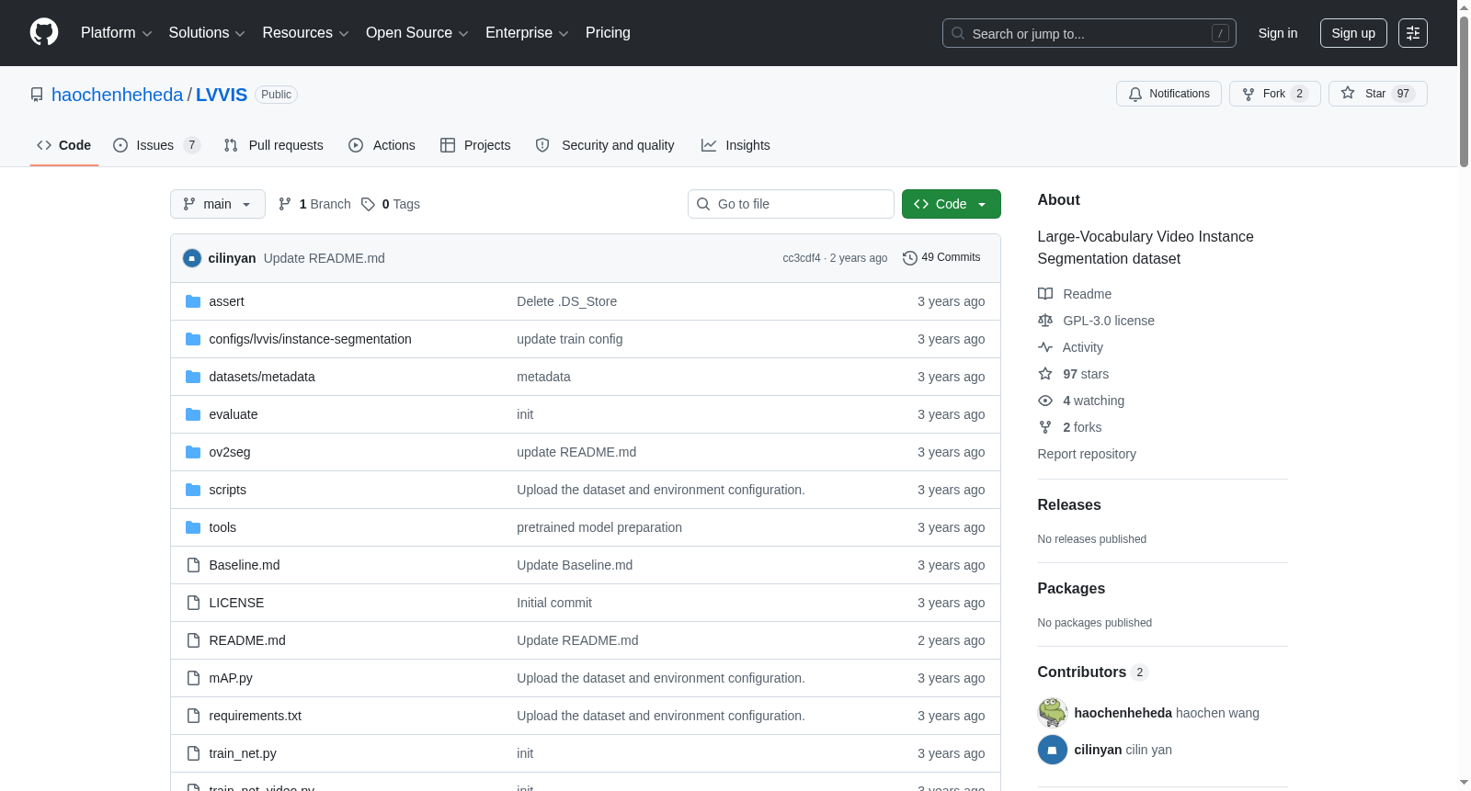Open commit message 'pretrained model preparation'

pos(599,527)
